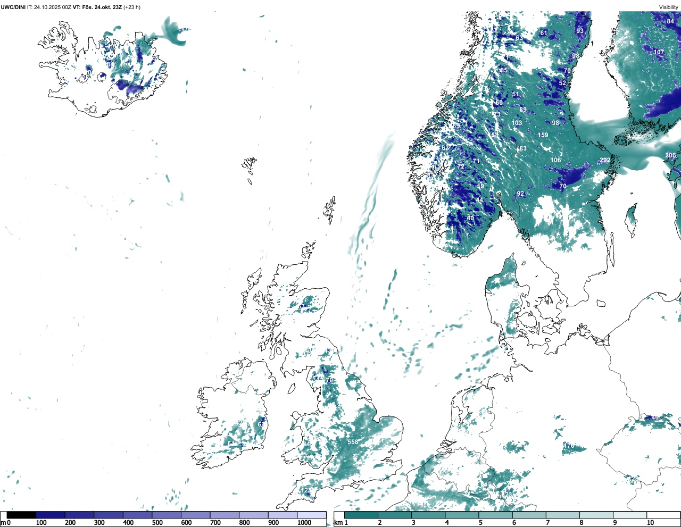Click the '1000' tick label on legend

point(304,523)
